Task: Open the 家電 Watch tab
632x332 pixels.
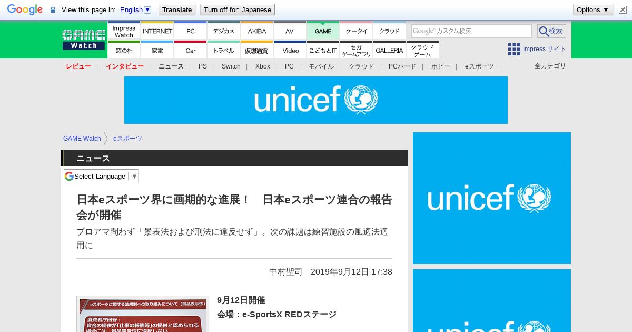Action: pos(157,50)
